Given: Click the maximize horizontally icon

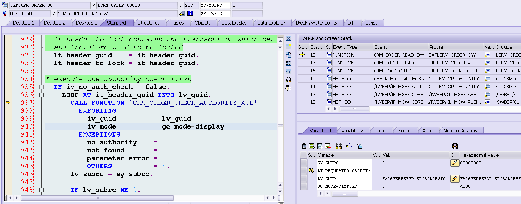Looking at the screenshot, I should click(x=288, y=71).
